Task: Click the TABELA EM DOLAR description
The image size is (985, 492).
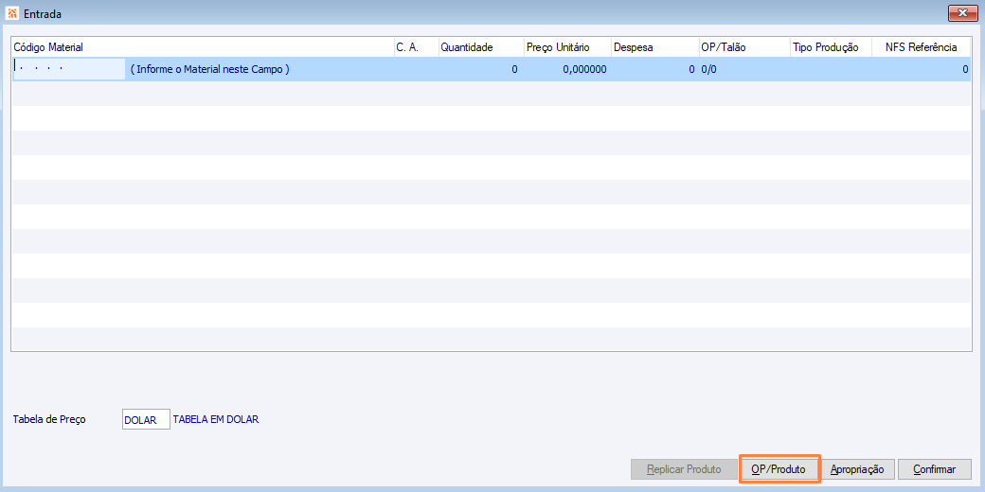Action: pos(216,420)
